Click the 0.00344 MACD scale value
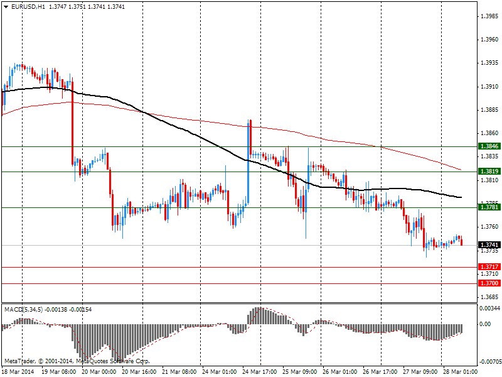This screenshot has height=377, width=502. click(489, 309)
